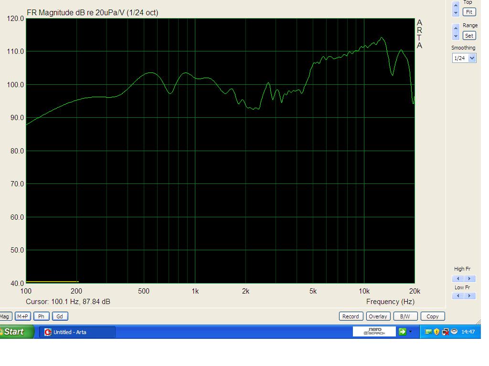
Task: Open the Nero search options dropdown arrow
Action: coord(410,332)
